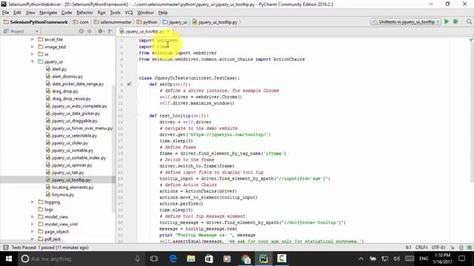
Task: Expand the image_test folder
Action: click(x=33, y=47)
